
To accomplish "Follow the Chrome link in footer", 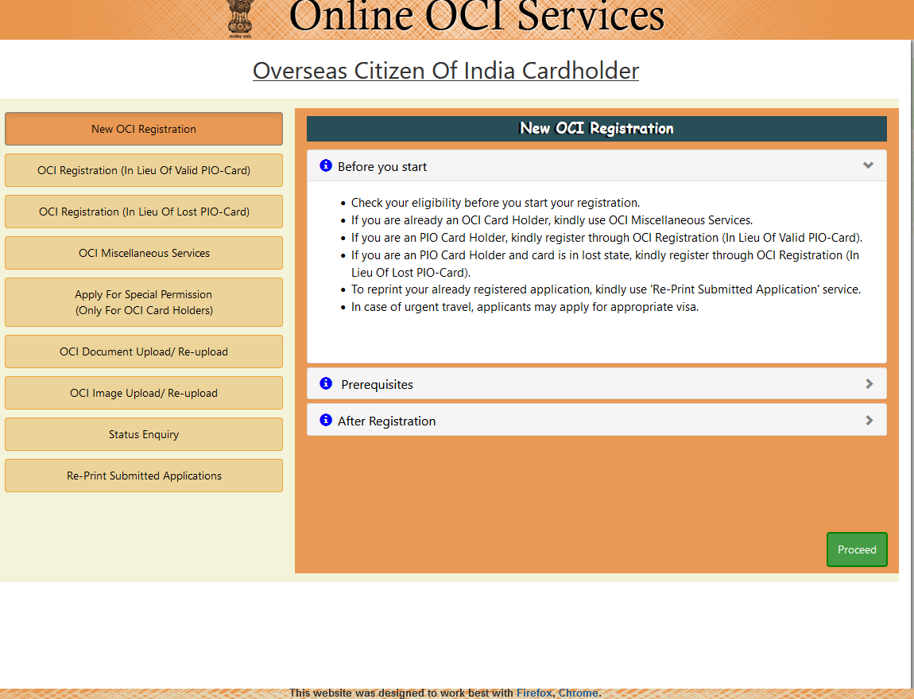I will click(x=578, y=693).
